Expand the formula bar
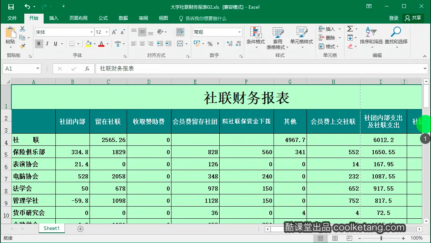Viewport: 431px width, 243px height. pyautogui.click(x=425, y=68)
